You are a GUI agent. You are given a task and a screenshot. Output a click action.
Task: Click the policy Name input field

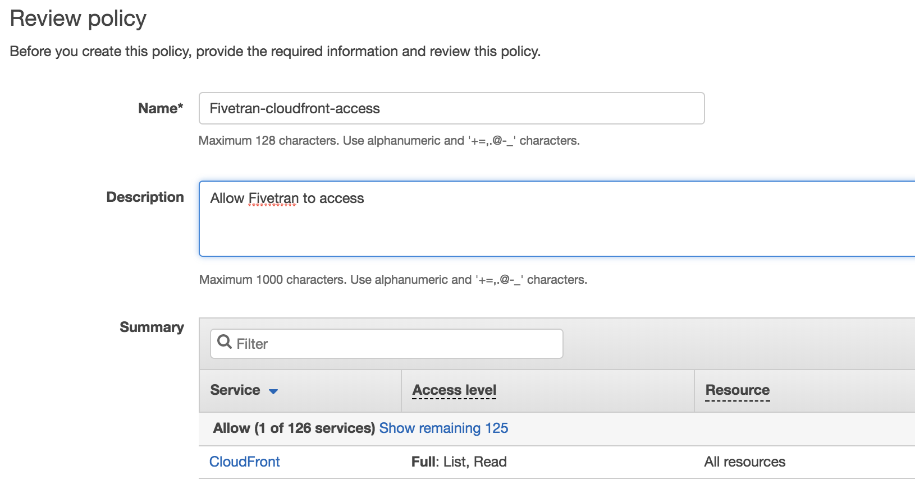click(451, 108)
